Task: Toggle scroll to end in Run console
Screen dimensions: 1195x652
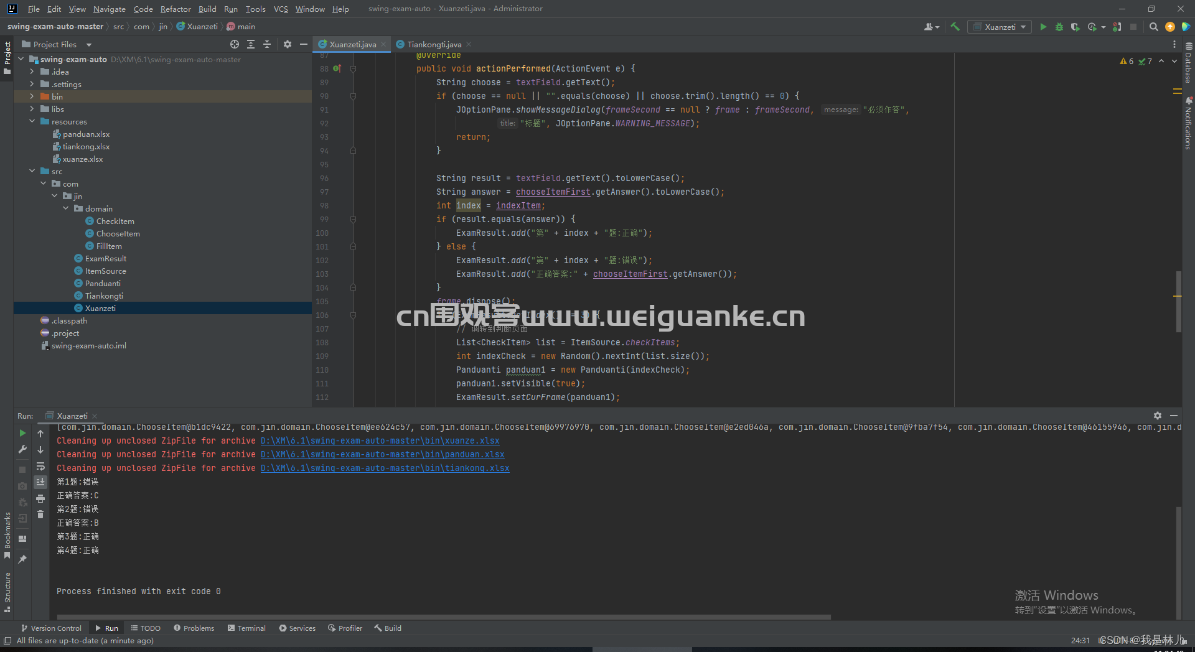Action: coord(40,482)
